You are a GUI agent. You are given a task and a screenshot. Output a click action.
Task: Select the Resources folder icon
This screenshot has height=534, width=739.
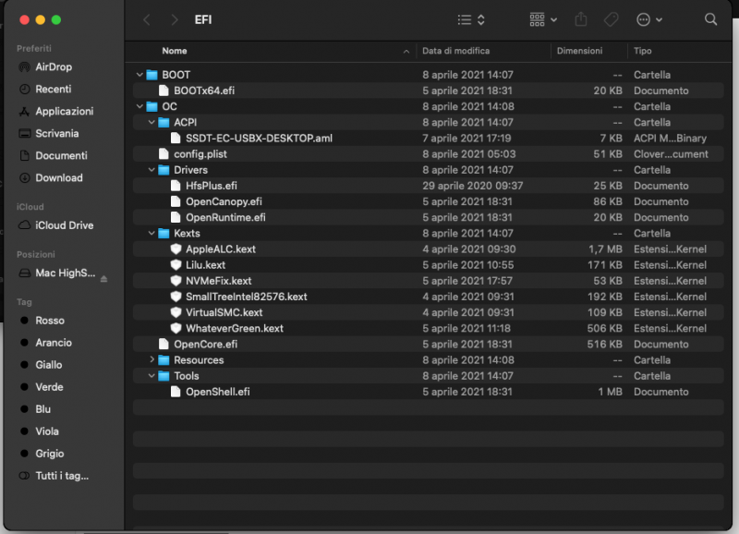164,360
